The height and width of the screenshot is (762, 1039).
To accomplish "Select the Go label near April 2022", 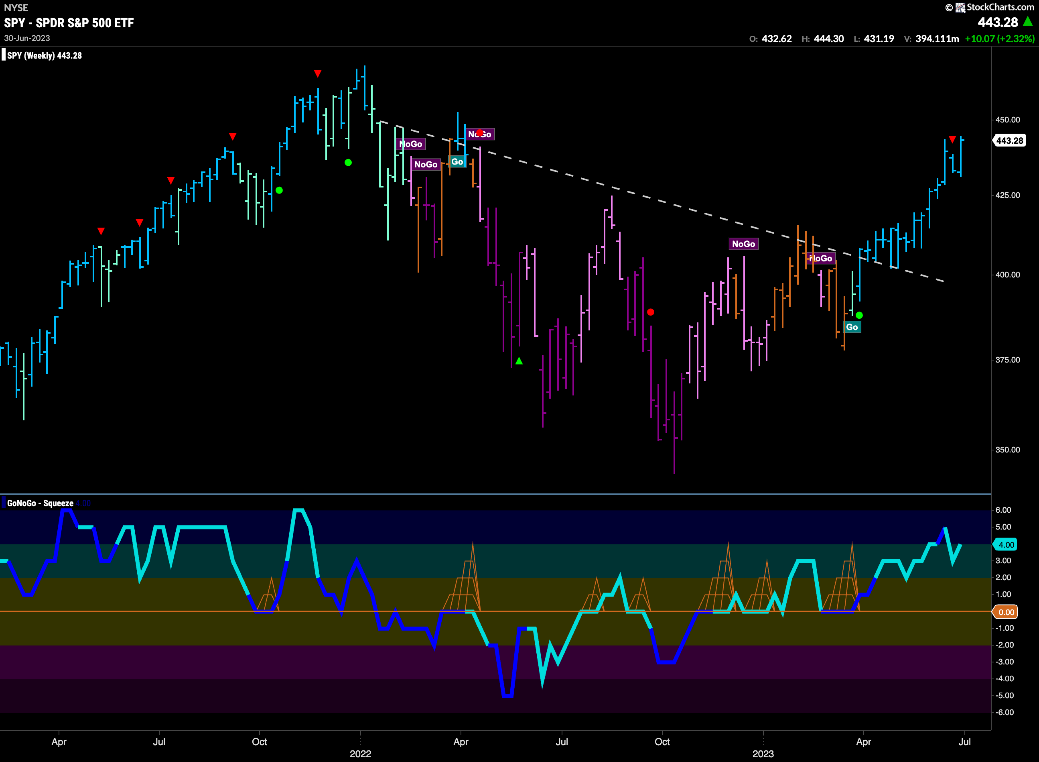I will click(x=457, y=161).
